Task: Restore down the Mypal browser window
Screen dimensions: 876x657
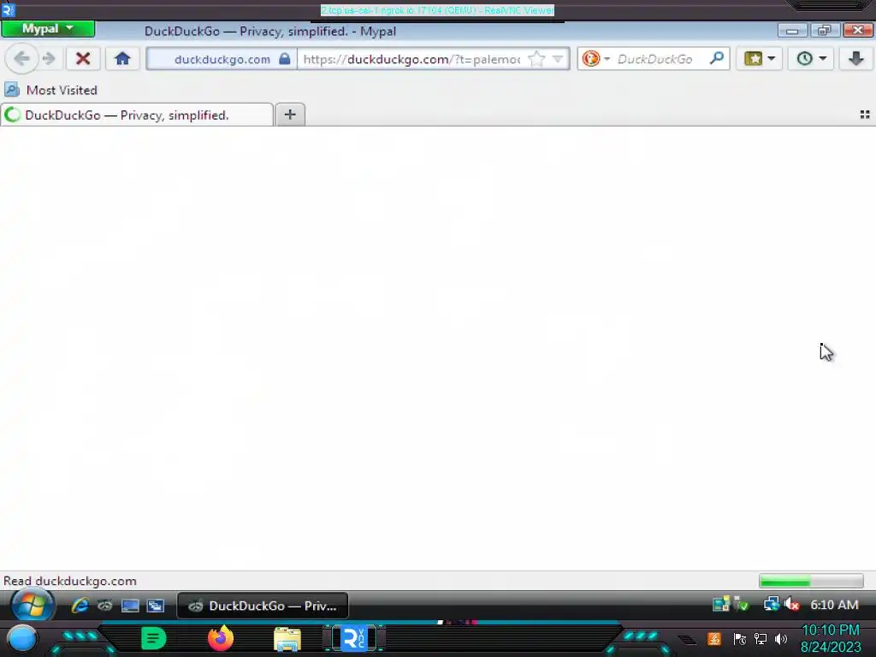Action: coord(825,30)
